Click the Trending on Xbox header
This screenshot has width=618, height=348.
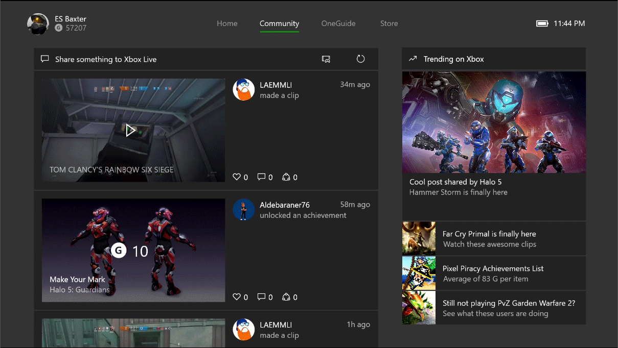[x=494, y=59]
